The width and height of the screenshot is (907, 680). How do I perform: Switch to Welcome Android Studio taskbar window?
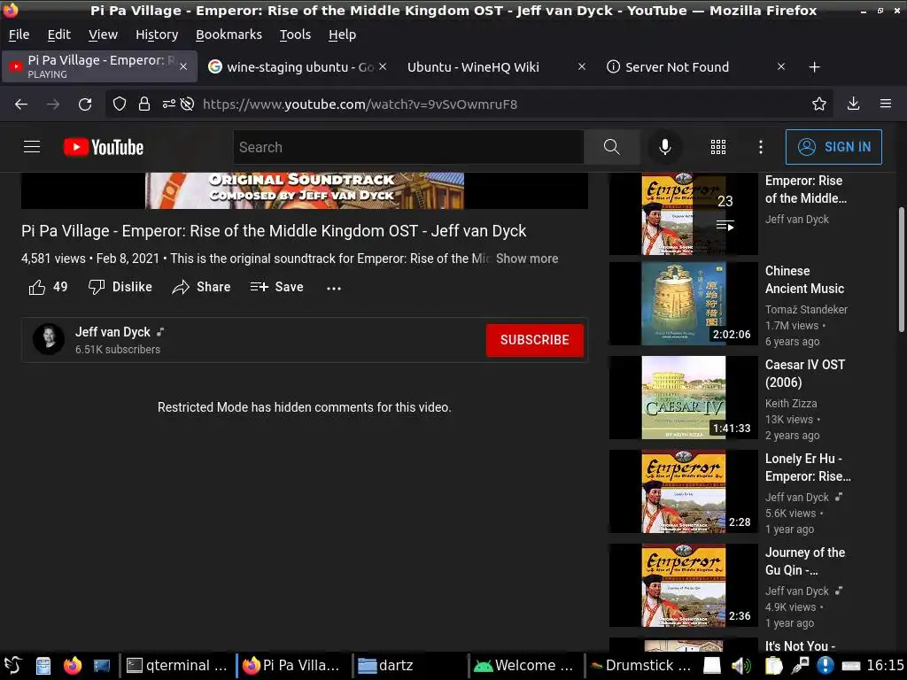(524, 666)
